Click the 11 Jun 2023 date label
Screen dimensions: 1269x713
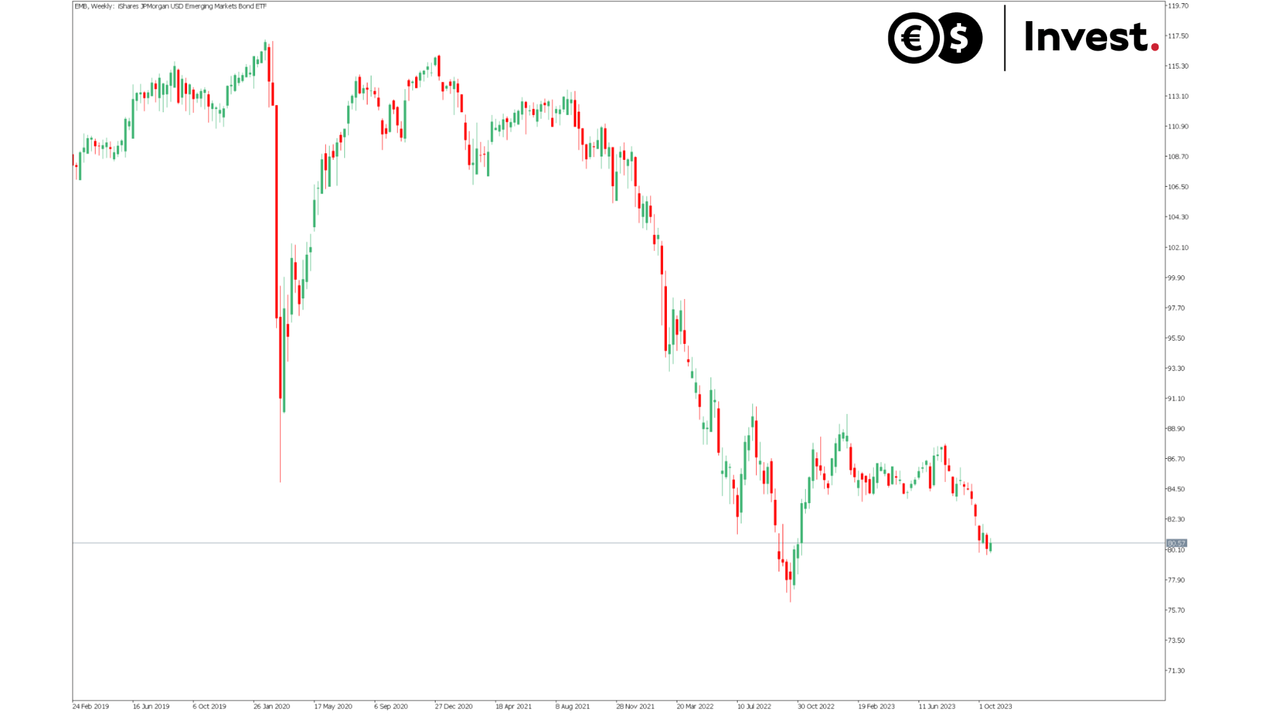[937, 706]
